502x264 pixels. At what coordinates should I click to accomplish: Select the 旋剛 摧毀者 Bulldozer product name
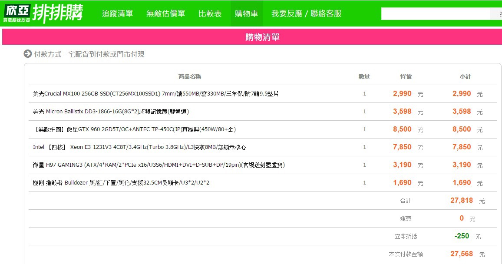click(x=121, y=183)
